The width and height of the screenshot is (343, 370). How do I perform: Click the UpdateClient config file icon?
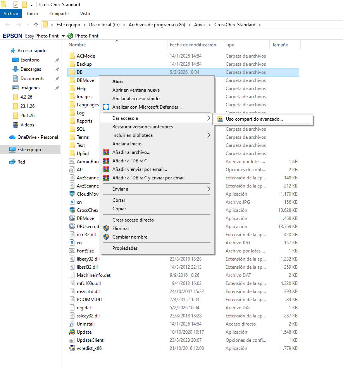pos(72,340)
